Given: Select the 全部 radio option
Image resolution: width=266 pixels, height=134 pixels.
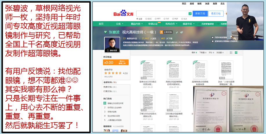Looking at the screenshot, I should (137, 19).
